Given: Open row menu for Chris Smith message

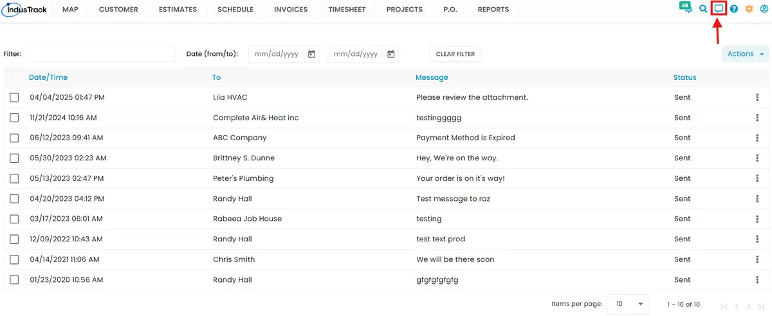Looking at the screenshot, I should pos(757,259).
